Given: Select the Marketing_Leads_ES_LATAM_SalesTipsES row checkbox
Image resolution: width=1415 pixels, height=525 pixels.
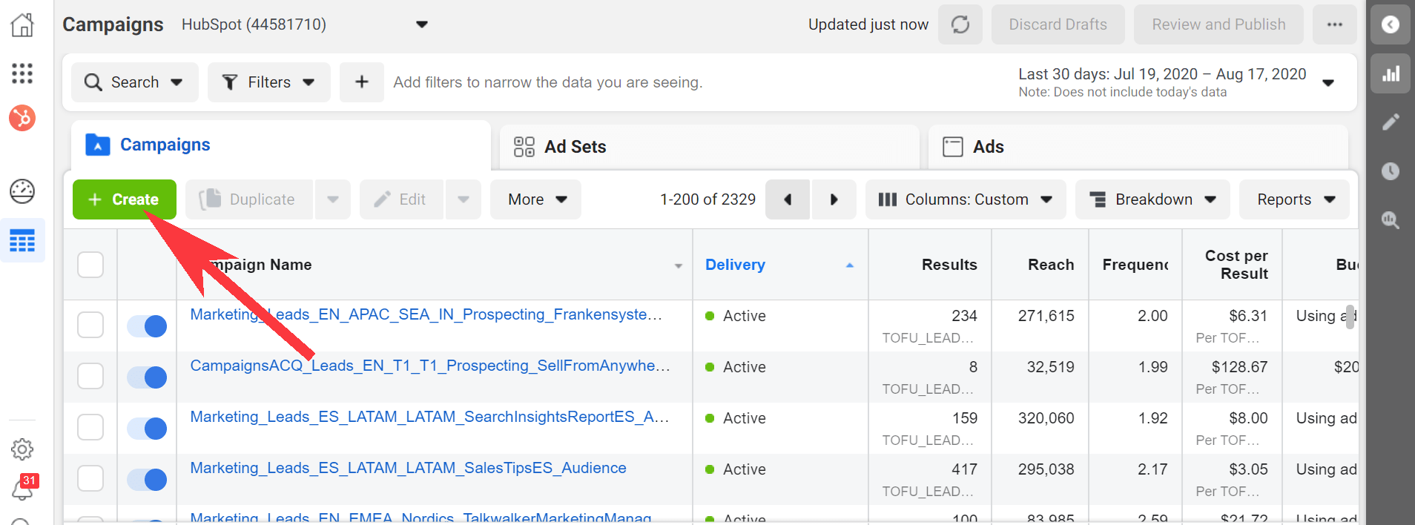Looking at the screenshot, I should pyautogui.click(x=90, y=478).
